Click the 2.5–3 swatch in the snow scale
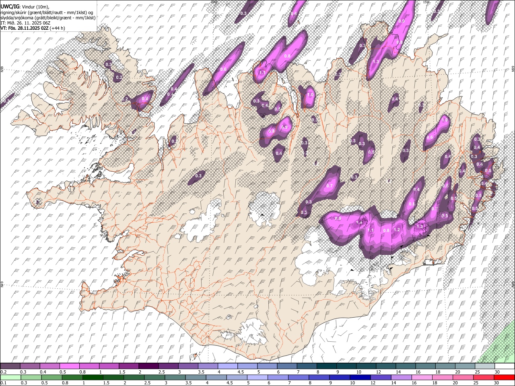The height and width of the screenshot is (386, 515). coord(168,366)
